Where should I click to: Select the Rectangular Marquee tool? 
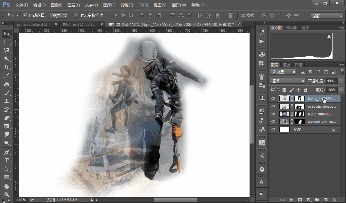tap(7, 42)
